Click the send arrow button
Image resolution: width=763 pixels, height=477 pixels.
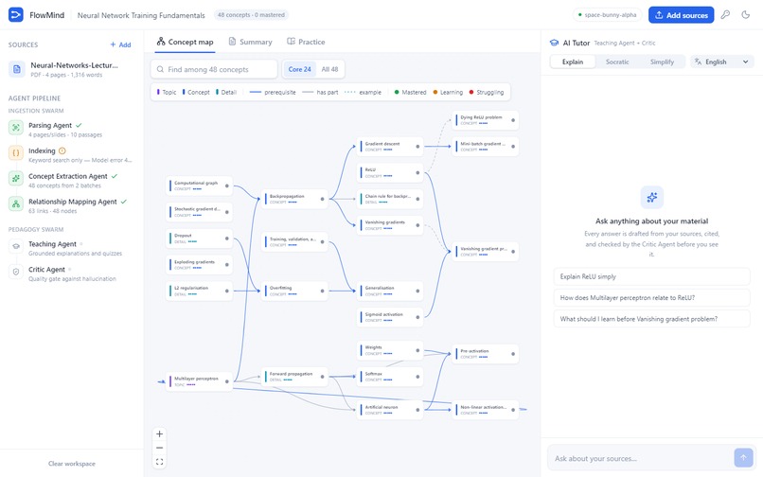[743, 457]
